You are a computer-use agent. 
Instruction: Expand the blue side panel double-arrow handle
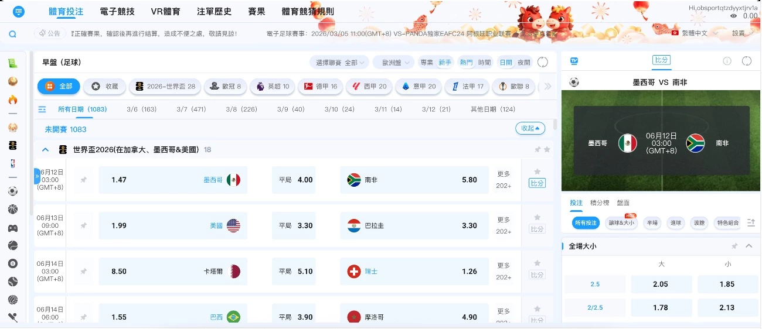click(x=37, y=176)
